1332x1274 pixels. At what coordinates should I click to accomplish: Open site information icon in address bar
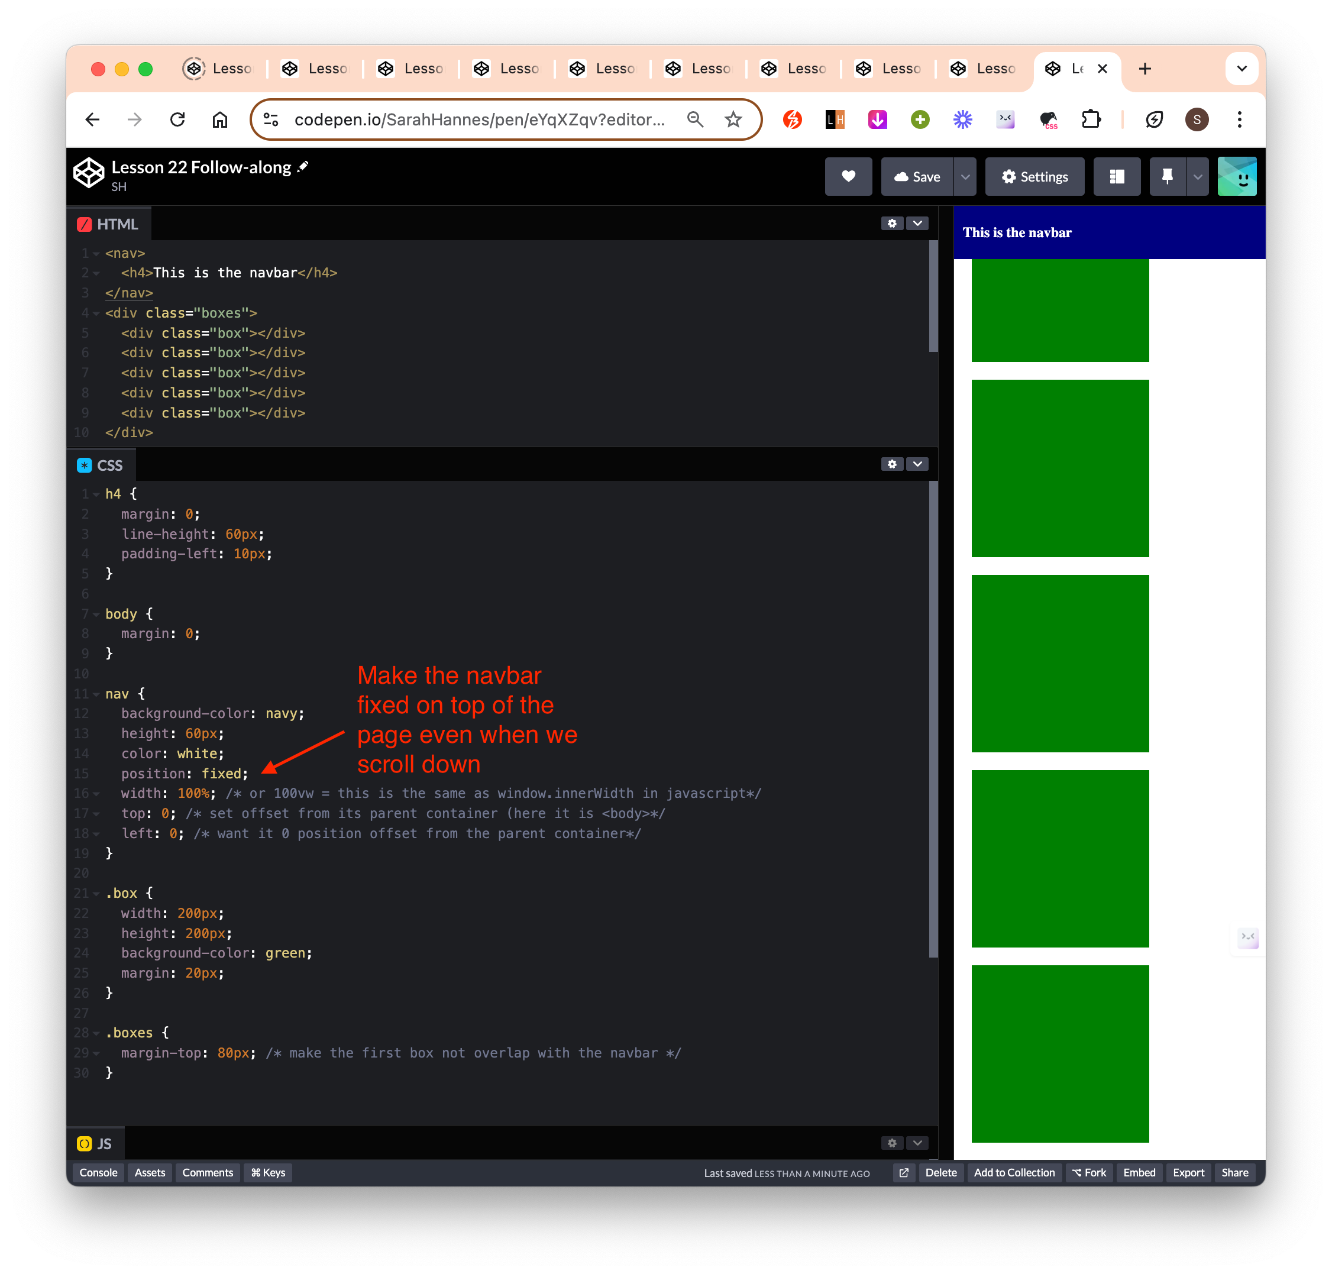coord(271,119)
